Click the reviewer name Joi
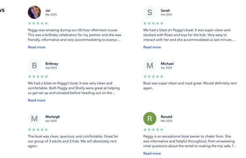The height and width of the screenshot is (158, 246). tap(48, 11)
